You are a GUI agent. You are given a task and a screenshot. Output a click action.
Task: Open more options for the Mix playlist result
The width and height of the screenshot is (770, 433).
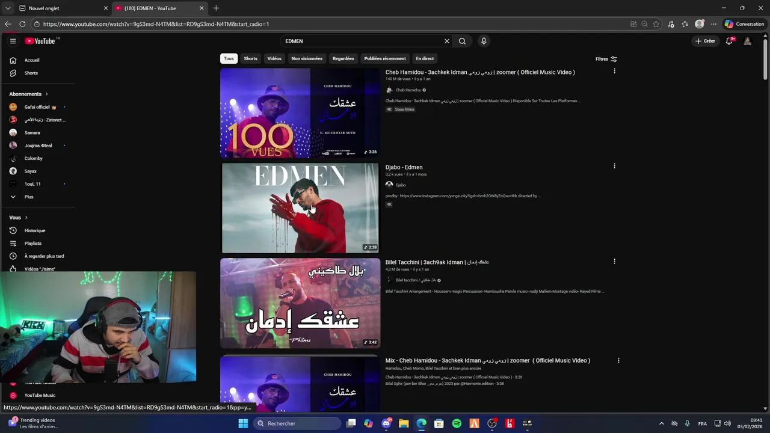pos(618,360)
